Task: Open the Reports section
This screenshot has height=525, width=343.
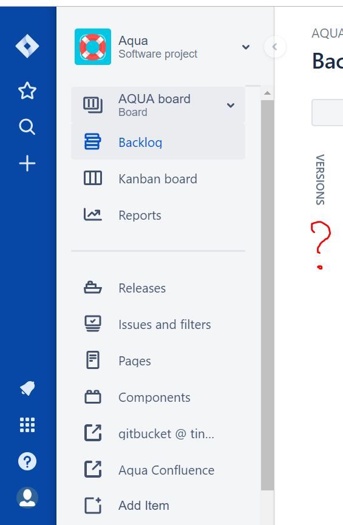Action: (x=158, y=215)
